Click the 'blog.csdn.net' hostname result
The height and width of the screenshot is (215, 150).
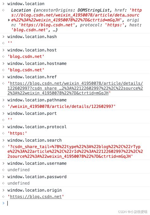[26, 70]
